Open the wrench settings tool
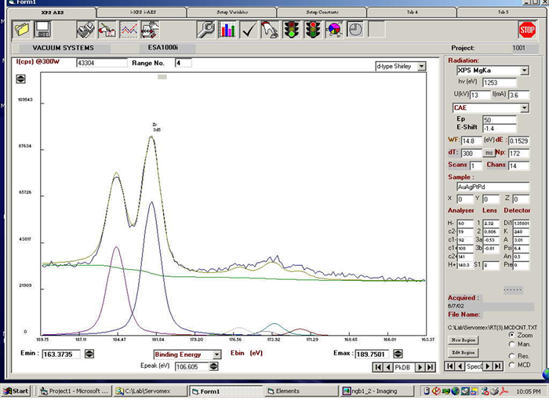This screenshot has width=549, height=400. (x=207, y=30)
